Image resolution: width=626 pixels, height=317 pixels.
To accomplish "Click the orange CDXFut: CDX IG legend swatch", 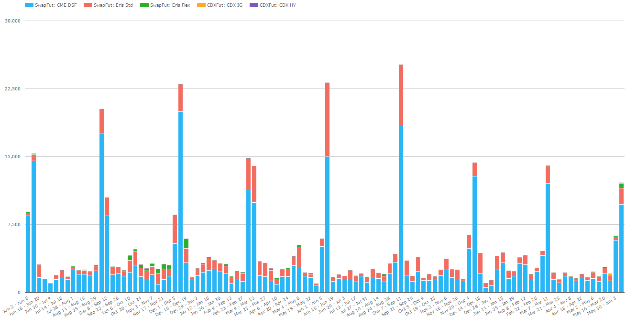I will coord(201,5).
